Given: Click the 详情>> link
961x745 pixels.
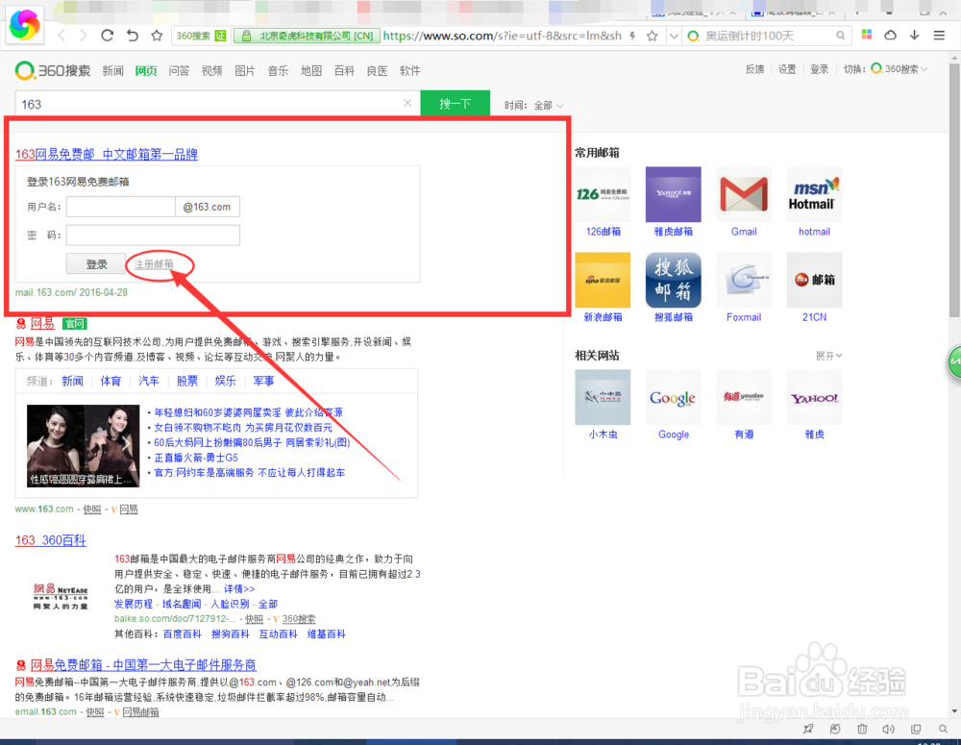Looking at the screenshot, I should click(x=239, y=588).
